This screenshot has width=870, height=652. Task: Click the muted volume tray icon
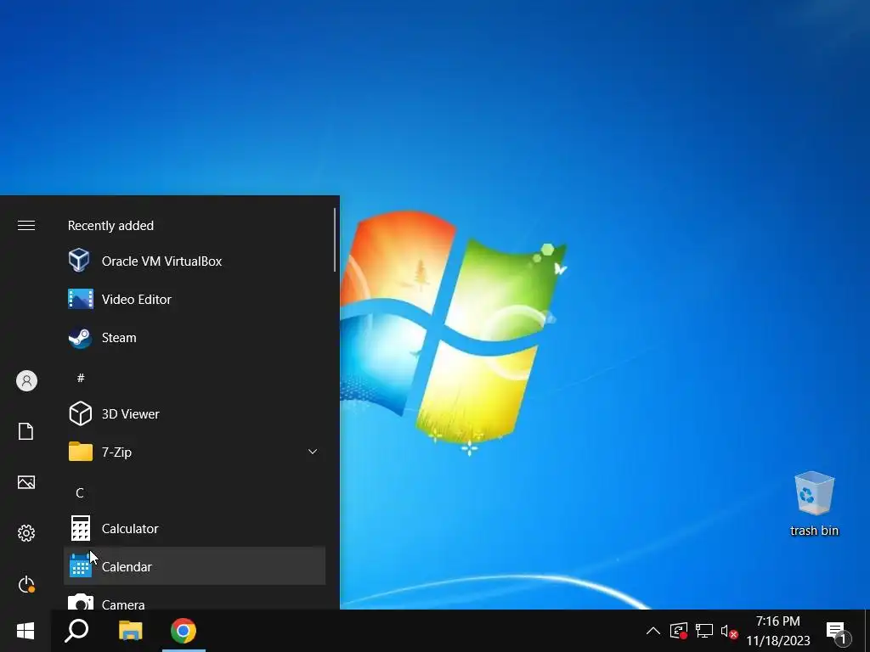(x=729, y=631)
